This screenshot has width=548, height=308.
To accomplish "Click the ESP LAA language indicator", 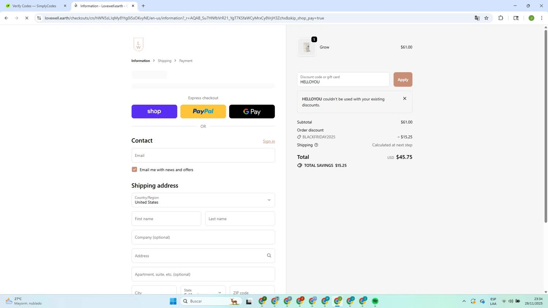I will [x=493, y=301].
